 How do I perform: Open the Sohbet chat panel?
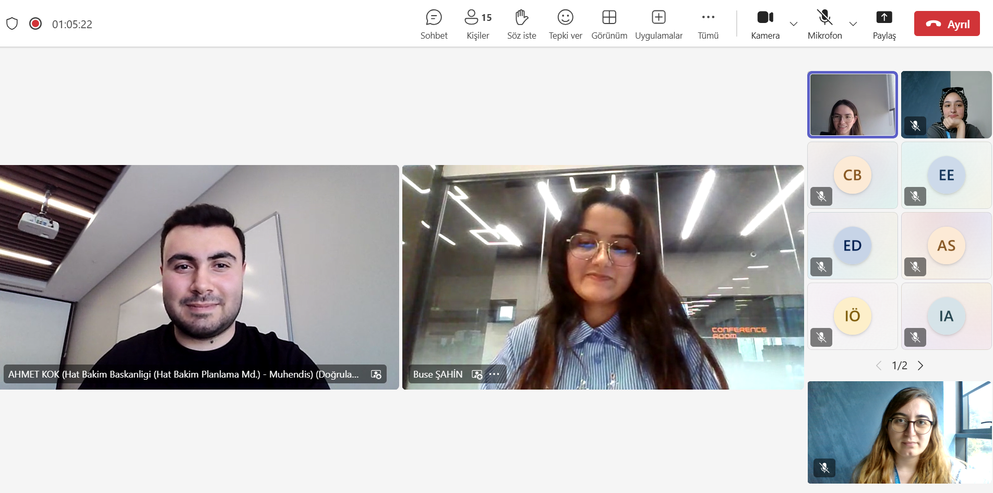434,24
